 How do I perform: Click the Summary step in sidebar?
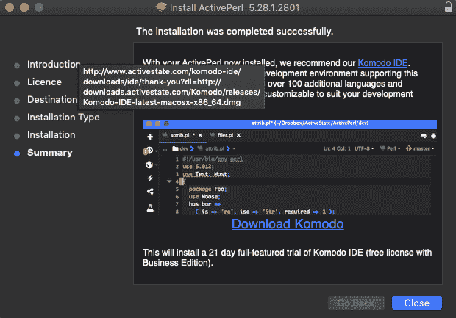click(x=49, y=153)
